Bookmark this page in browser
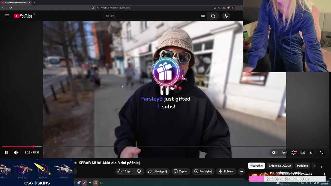Viewport: 331px width, 186px height. (x=93, y=8)
